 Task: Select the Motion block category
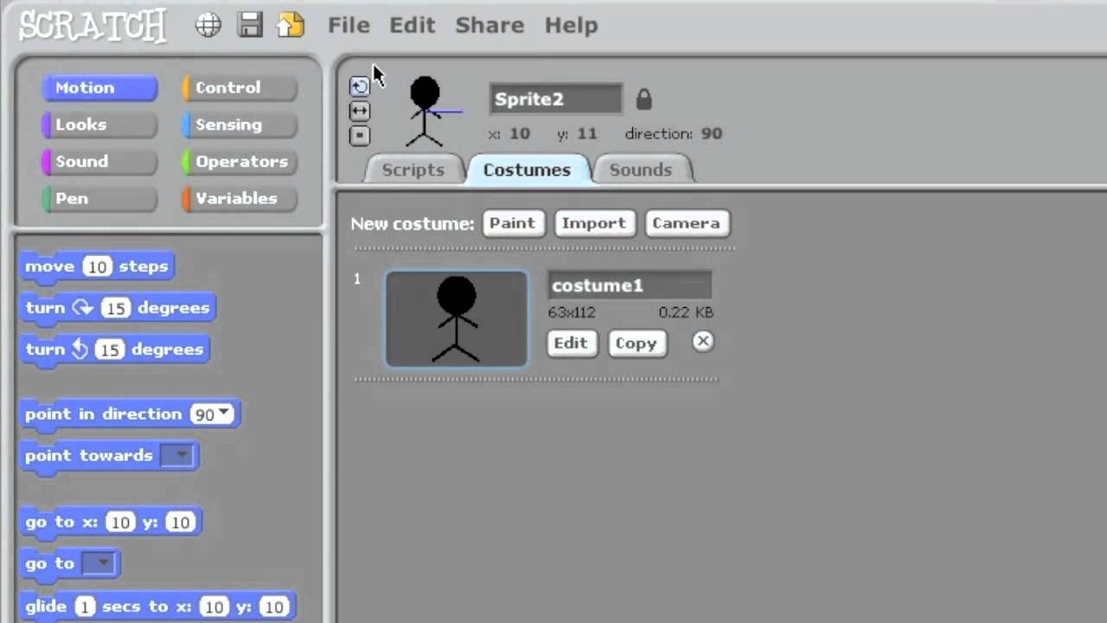99,87
